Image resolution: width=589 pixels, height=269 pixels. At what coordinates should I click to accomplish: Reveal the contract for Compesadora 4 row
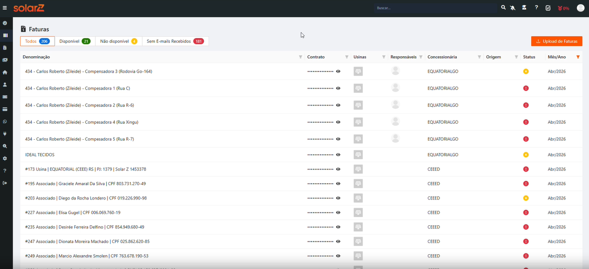point(338,122)
